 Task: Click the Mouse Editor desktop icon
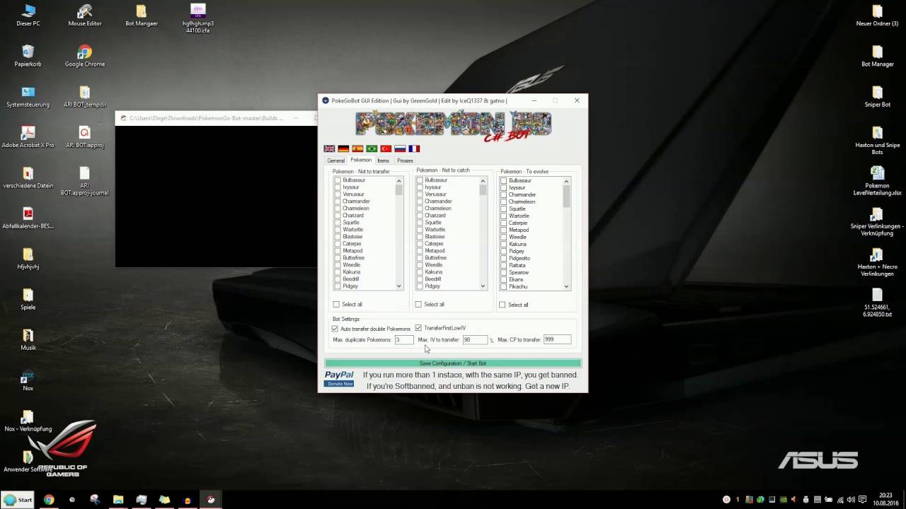coord(85,16)
